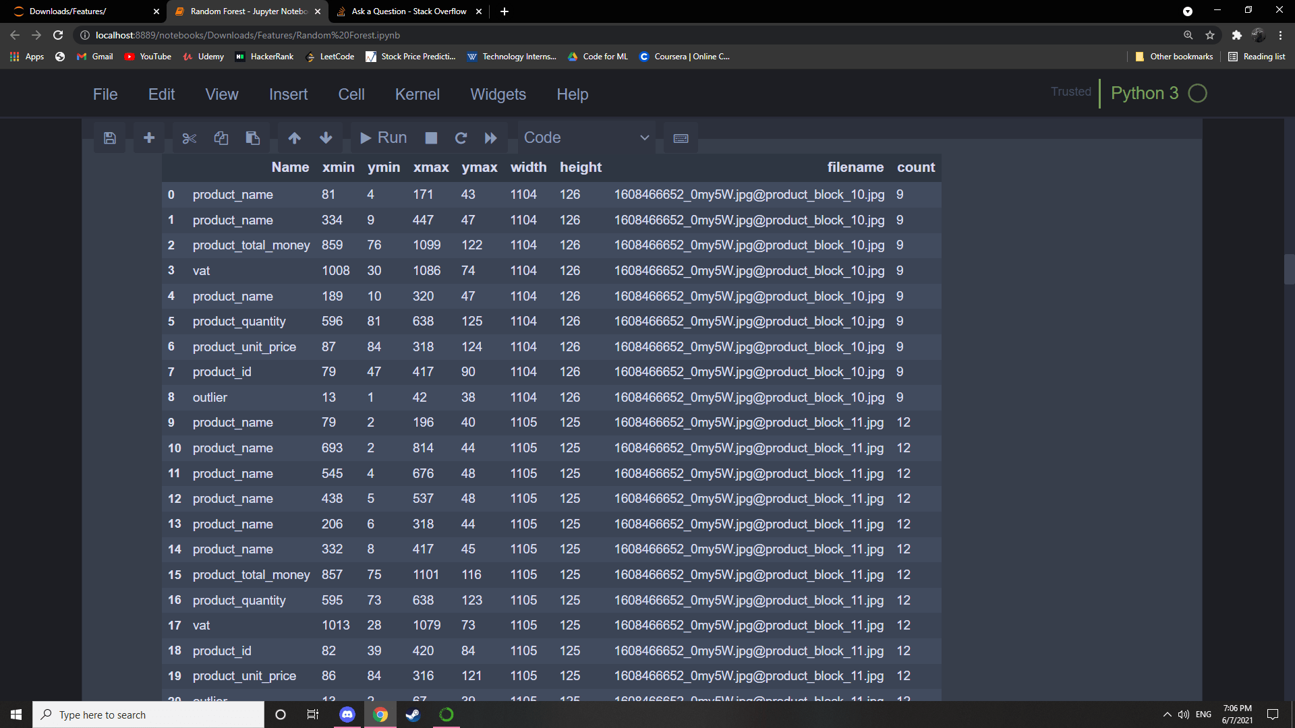Restart the kernel with the circular arrow icon
Image resolution: width=1295 pixels, height=728 pixels.
point(461,138)
